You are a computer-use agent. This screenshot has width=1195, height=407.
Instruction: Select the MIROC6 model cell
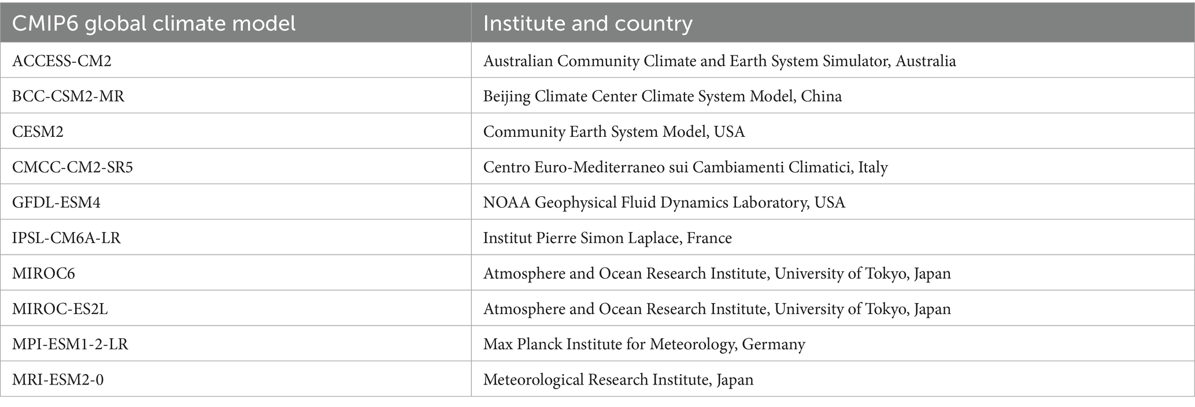[x=236, y=272]
